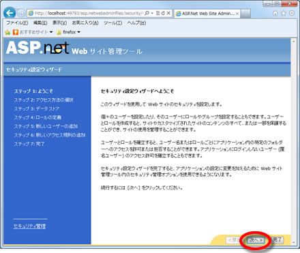Select ステップ 7: 完了
300x253 pixels.
coord(29,144)
